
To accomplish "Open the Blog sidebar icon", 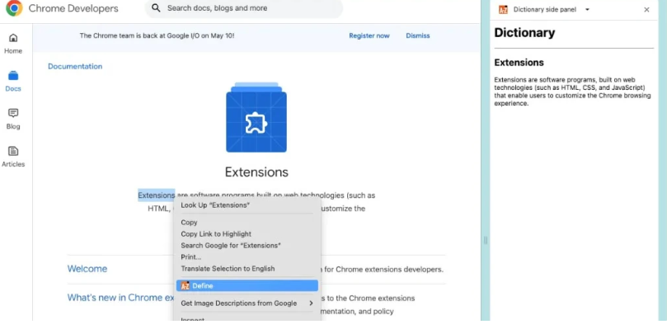I will pos(13,113).
